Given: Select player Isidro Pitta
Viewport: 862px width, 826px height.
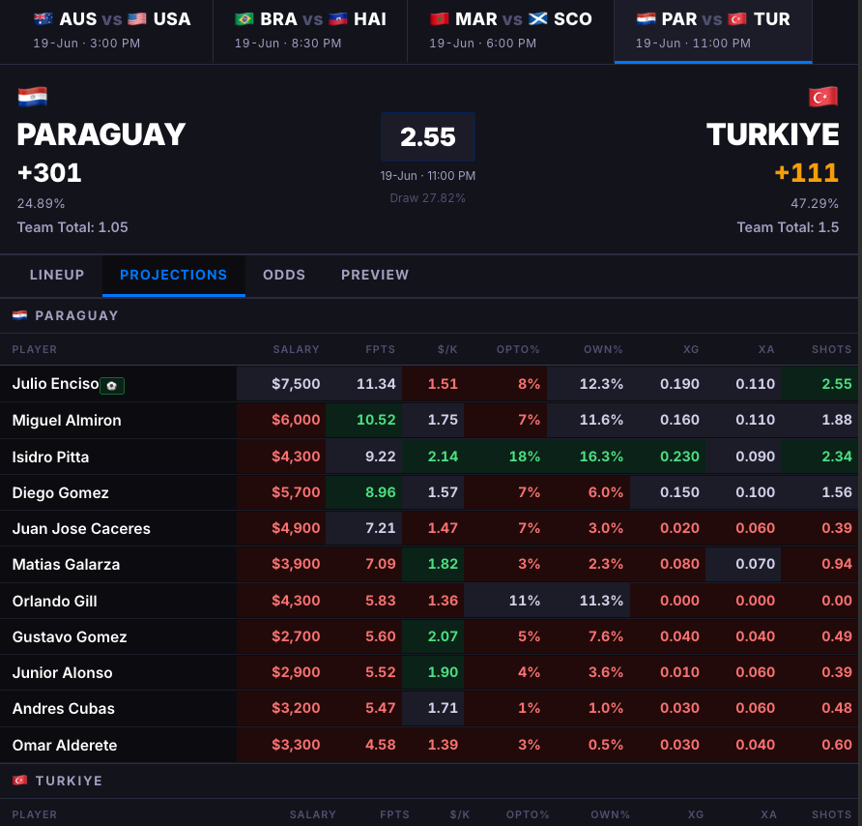Looking at the screenshot, I should click(50, 457).
